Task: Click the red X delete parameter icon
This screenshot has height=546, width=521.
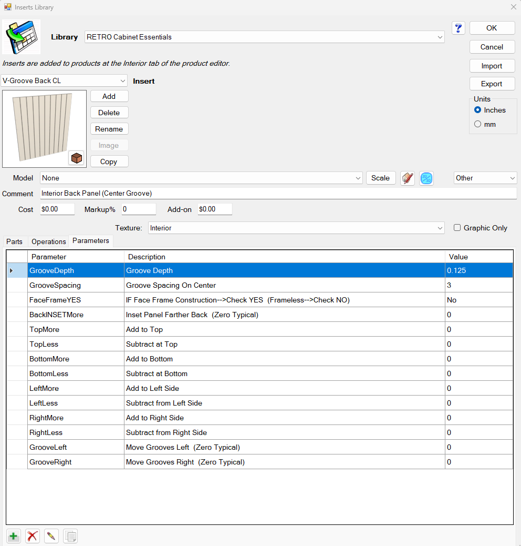Action: [33, 536]
